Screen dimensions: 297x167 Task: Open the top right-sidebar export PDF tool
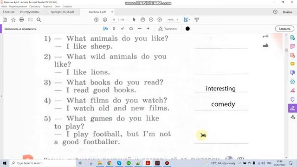click(x=292, y=38)
